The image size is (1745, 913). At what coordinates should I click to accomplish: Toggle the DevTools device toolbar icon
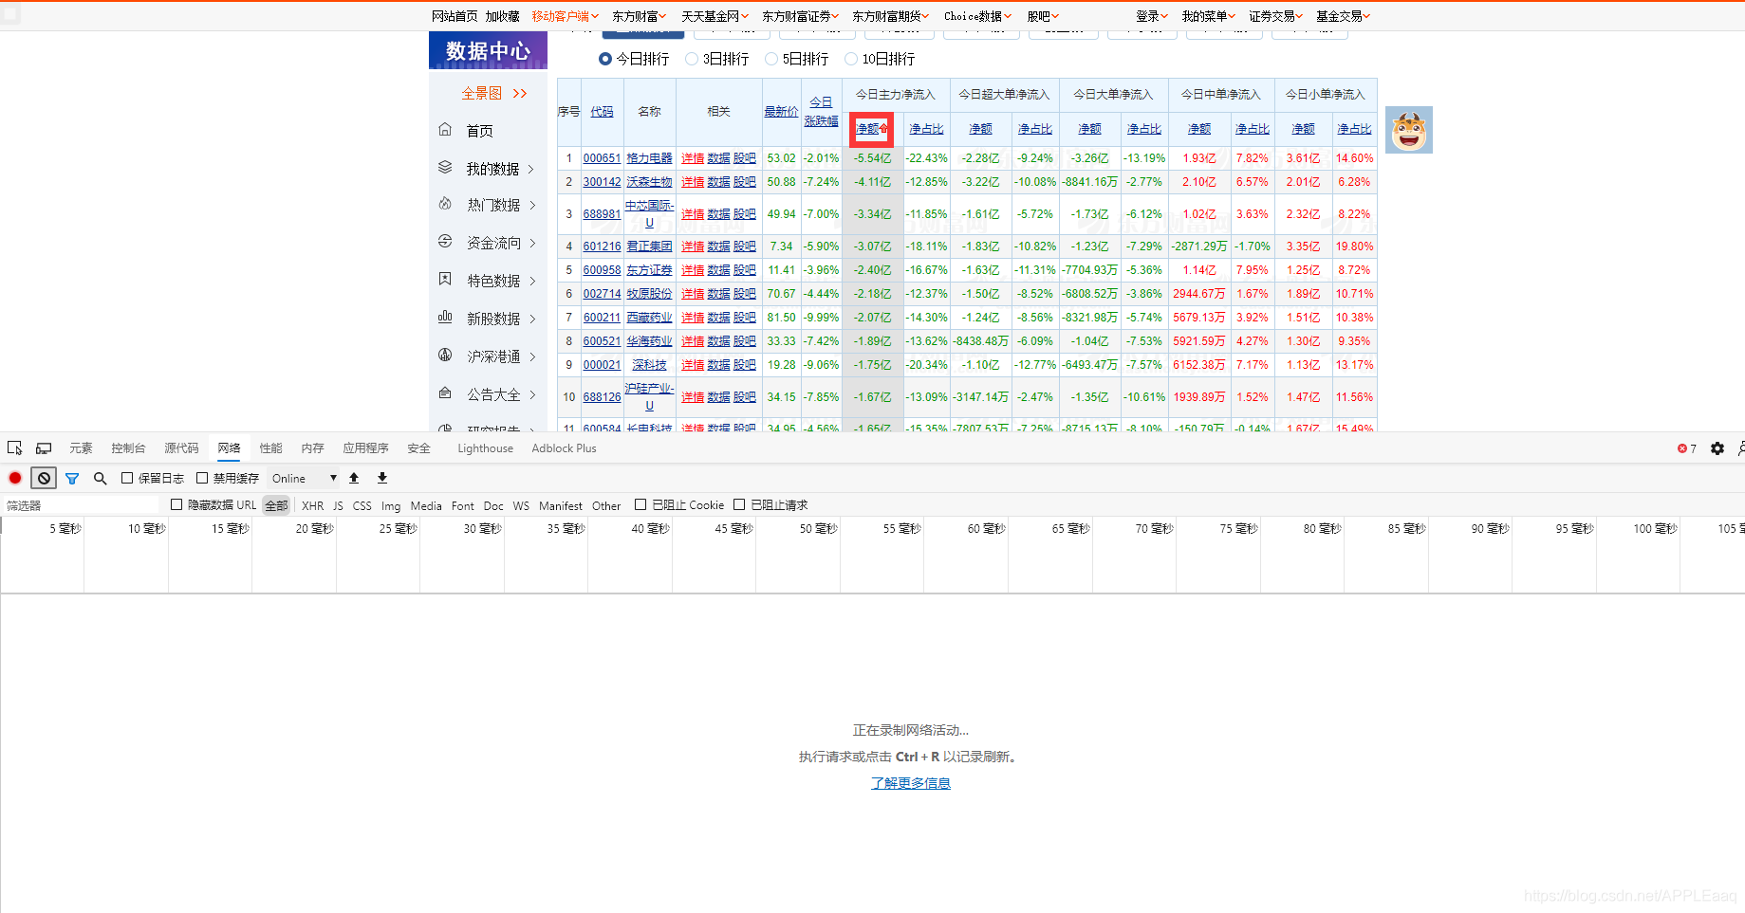tap(44, 448)
